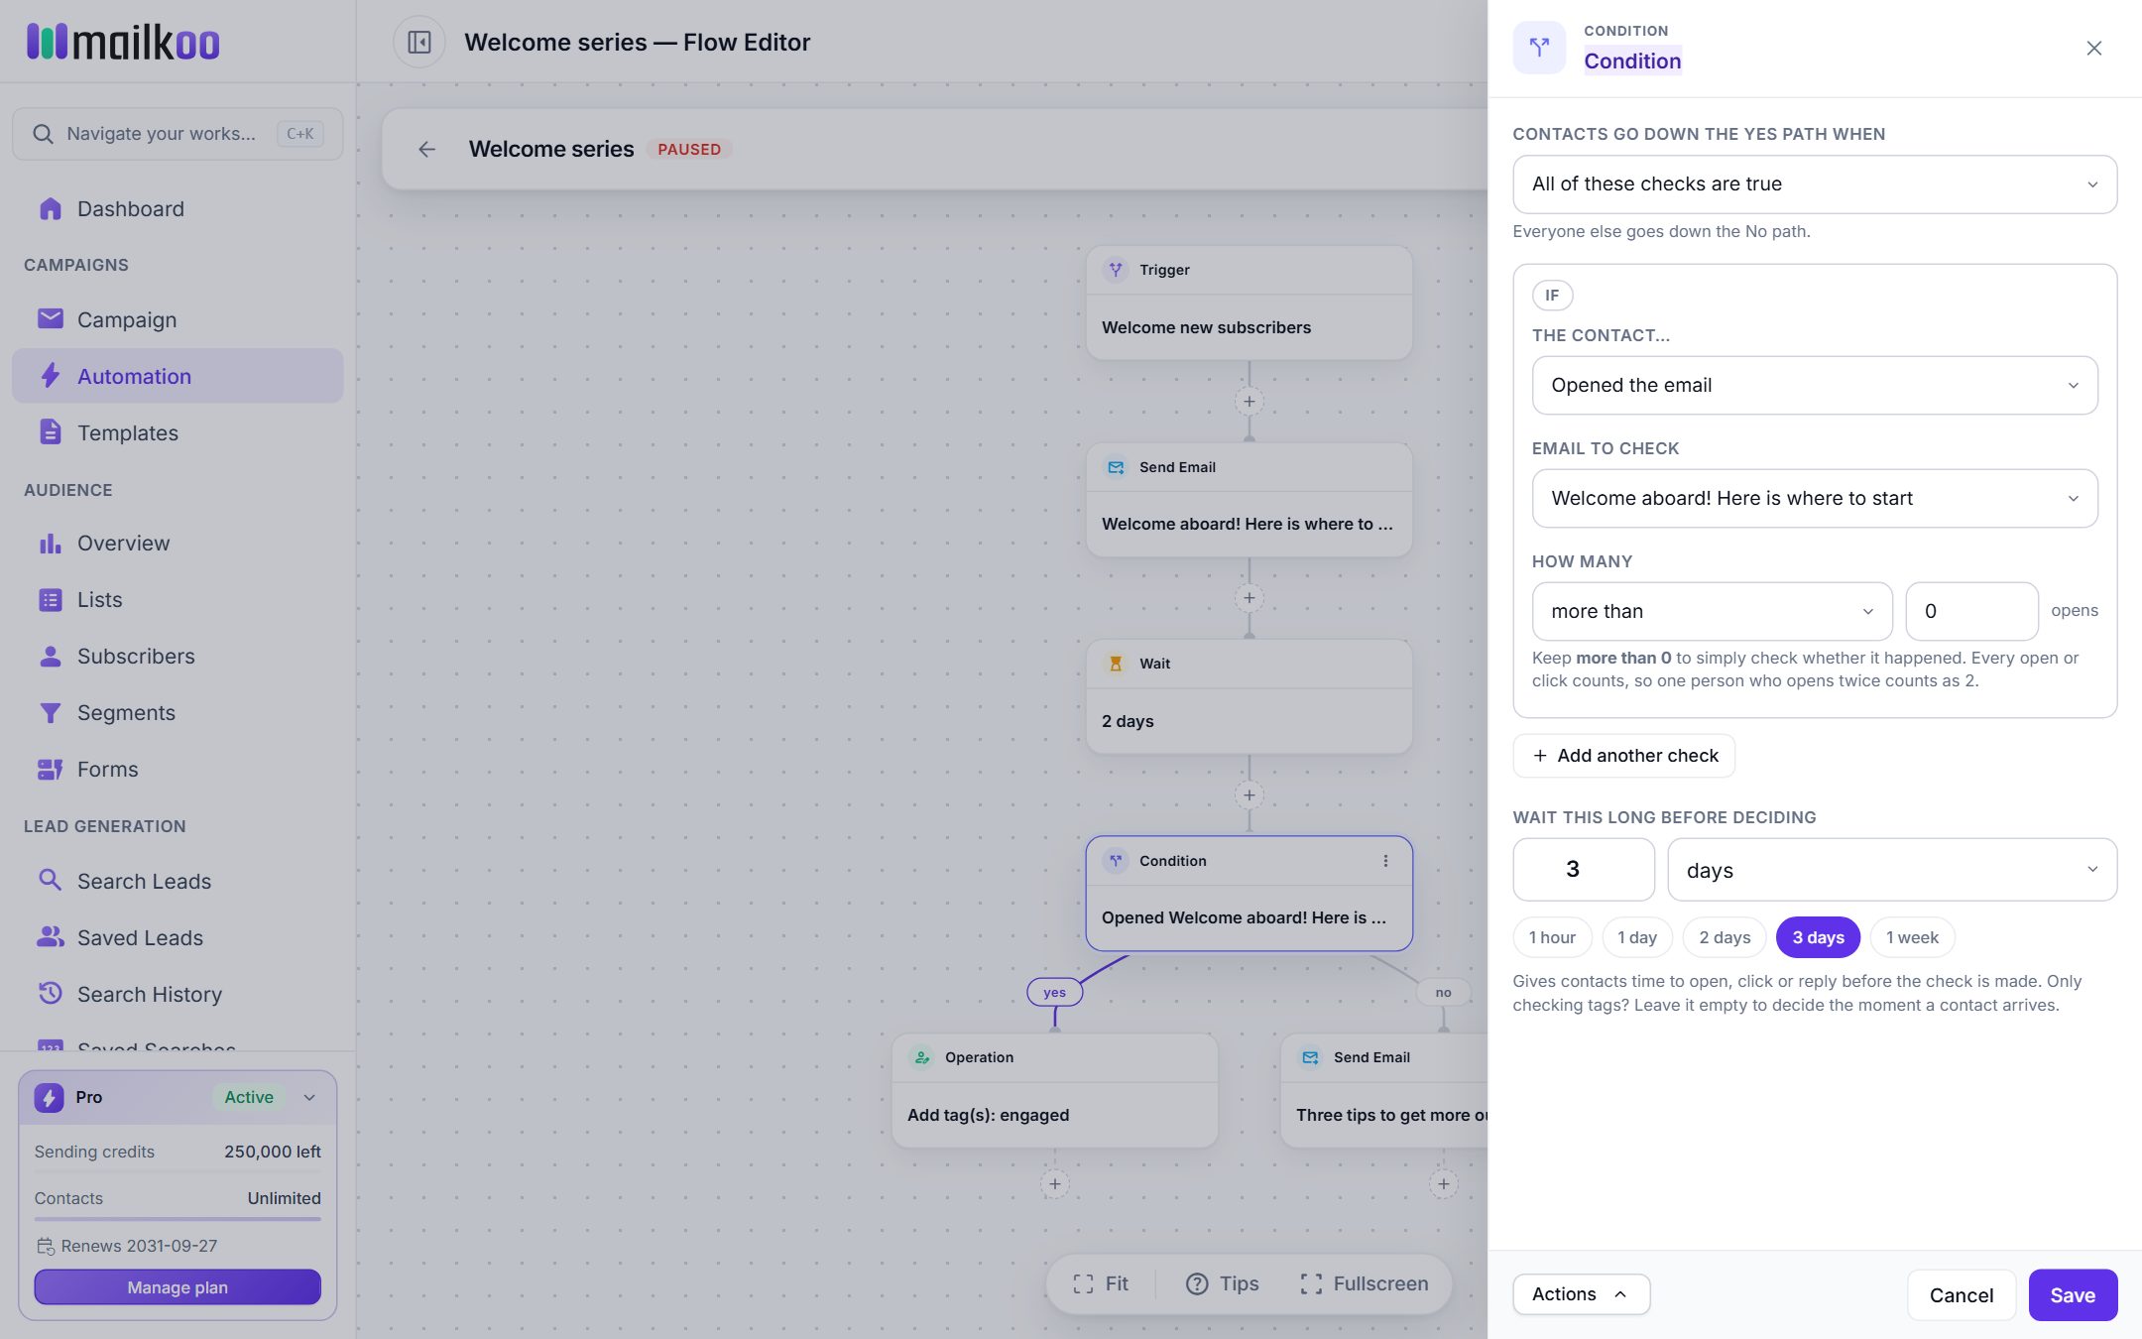Close the Condition panel
Image resolution: width=2142 pixels, height=1339 pixels.
pos(2094,49)
